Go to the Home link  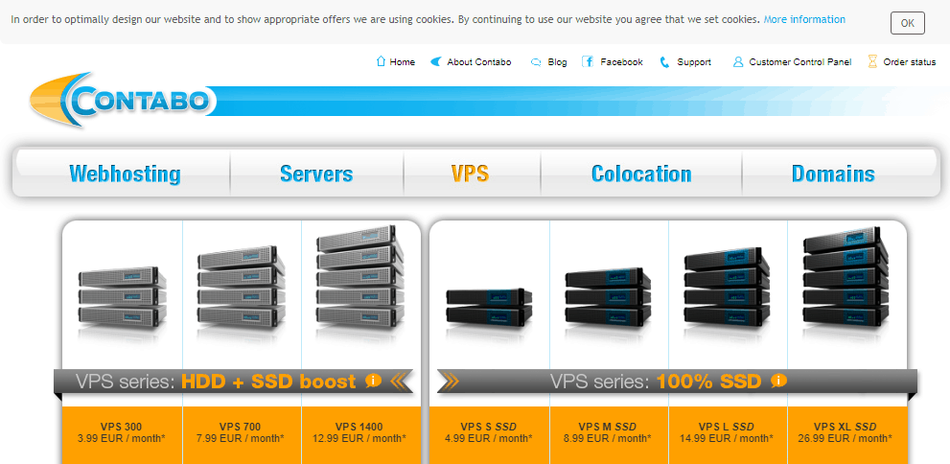tap(403, 61)
